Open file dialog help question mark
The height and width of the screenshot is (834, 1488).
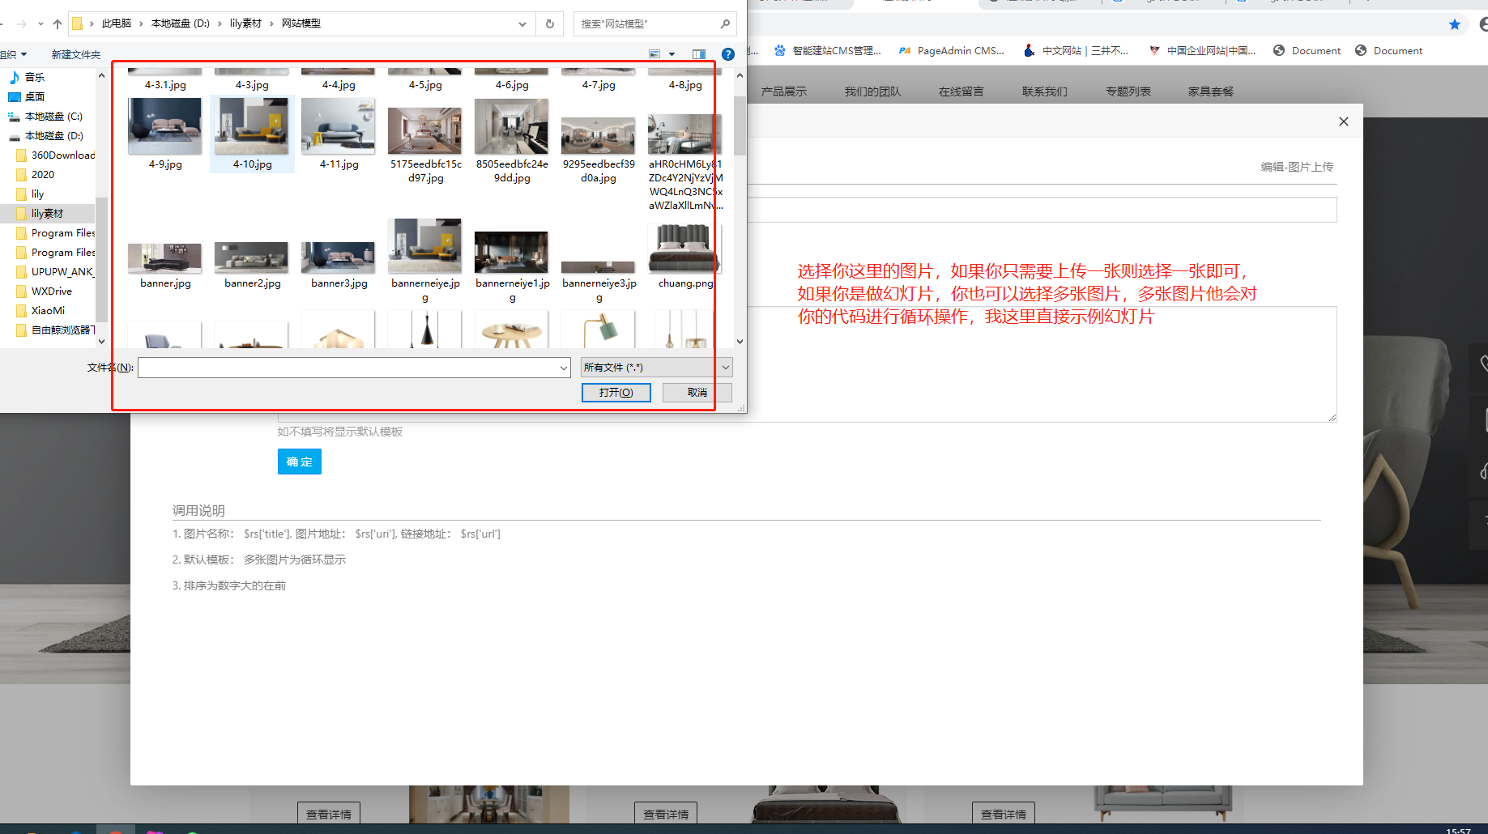tap(728, 54)
